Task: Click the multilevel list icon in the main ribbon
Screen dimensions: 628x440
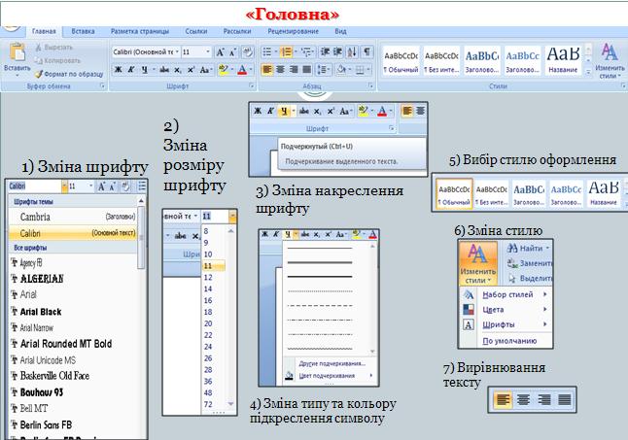Action: [x=307, y=51]
